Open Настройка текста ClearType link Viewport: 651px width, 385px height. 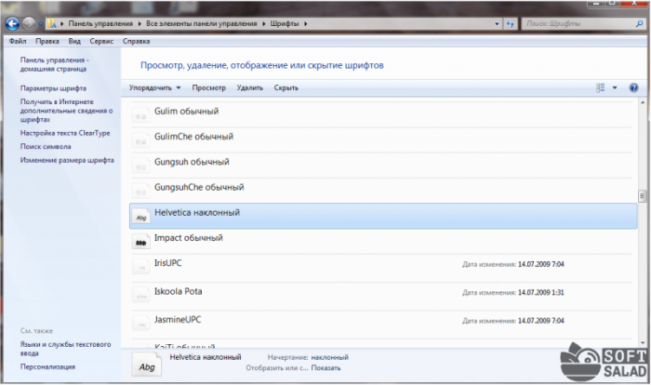(65, 133)
